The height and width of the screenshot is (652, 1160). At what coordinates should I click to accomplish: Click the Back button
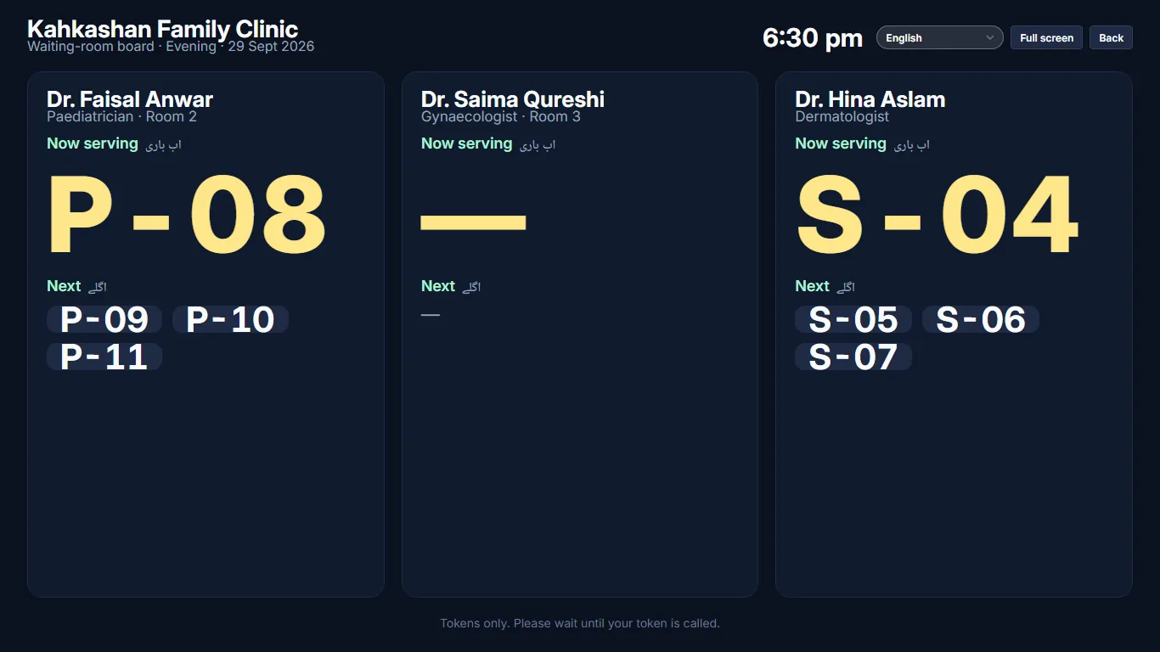pos(1111,37)
